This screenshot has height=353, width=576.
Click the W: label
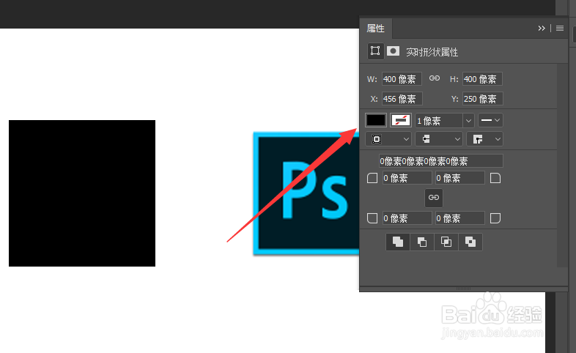coord(372,79)
